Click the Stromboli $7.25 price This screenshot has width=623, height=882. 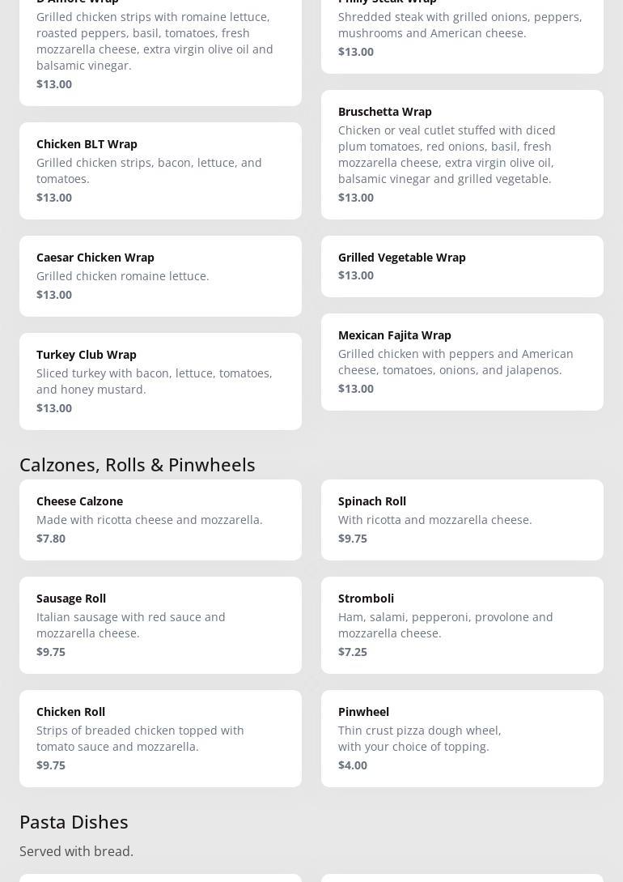(353, 652)
